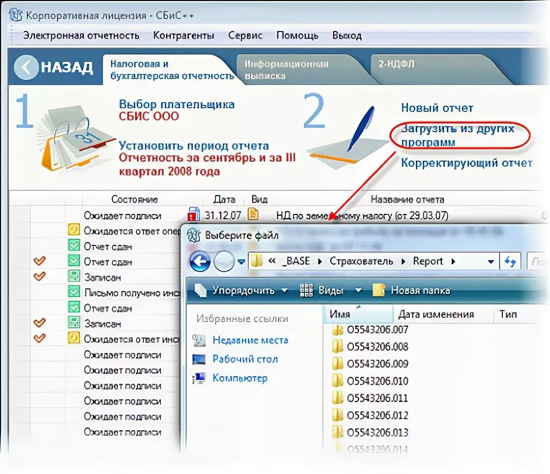Click the green check icon beside Письмо получено
Image resolution: width=550 pixels, height=474 pixels.
point(74,291)
